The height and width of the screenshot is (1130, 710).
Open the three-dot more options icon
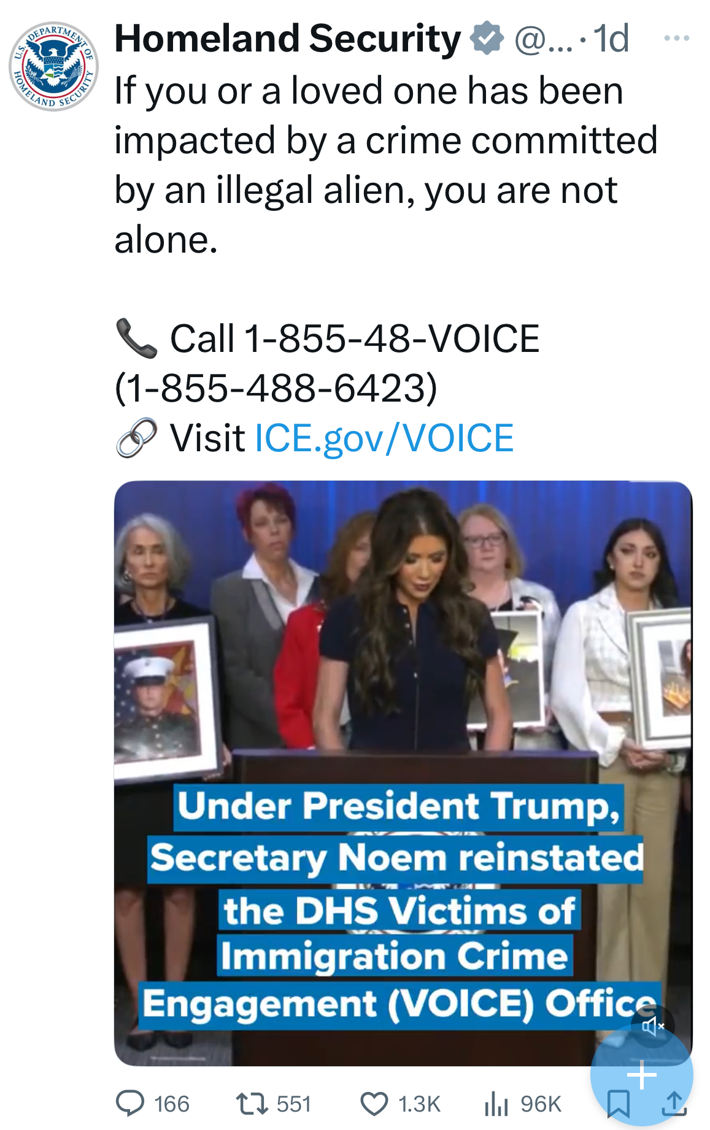[675, 38]
